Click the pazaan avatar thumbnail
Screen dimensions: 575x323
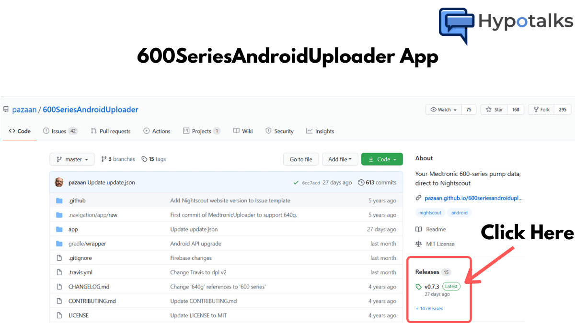pos(59,182)
